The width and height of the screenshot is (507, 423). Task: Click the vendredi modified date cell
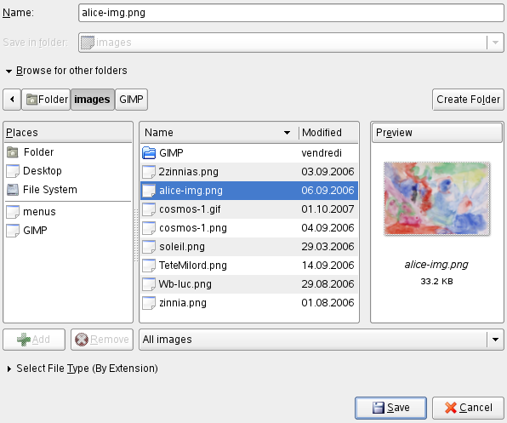coord(322,153)
